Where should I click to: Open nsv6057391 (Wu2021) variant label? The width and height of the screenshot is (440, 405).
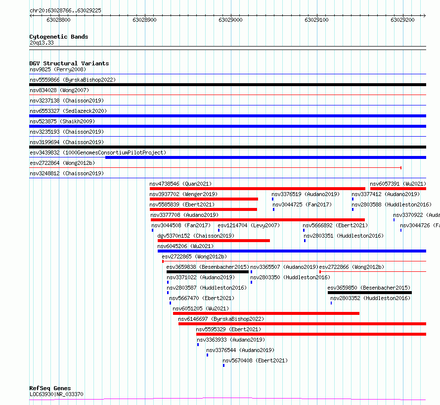(x=398, y=184)
